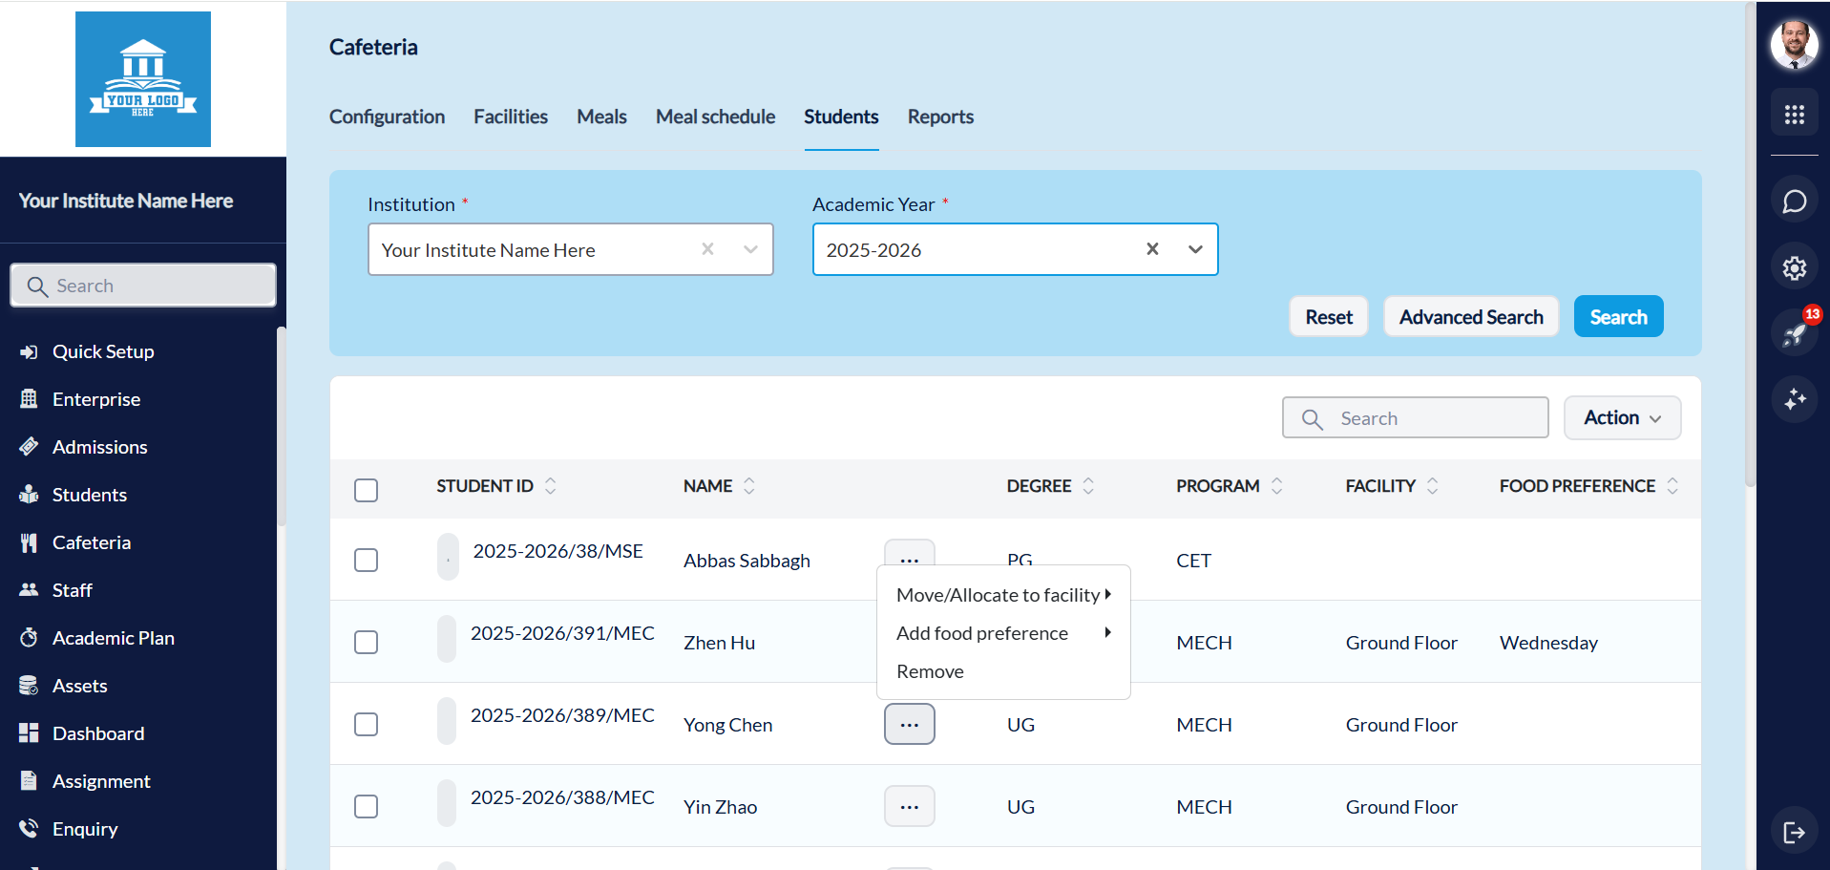
Task: Open the Action dropdown
Action: [1622, 418]
